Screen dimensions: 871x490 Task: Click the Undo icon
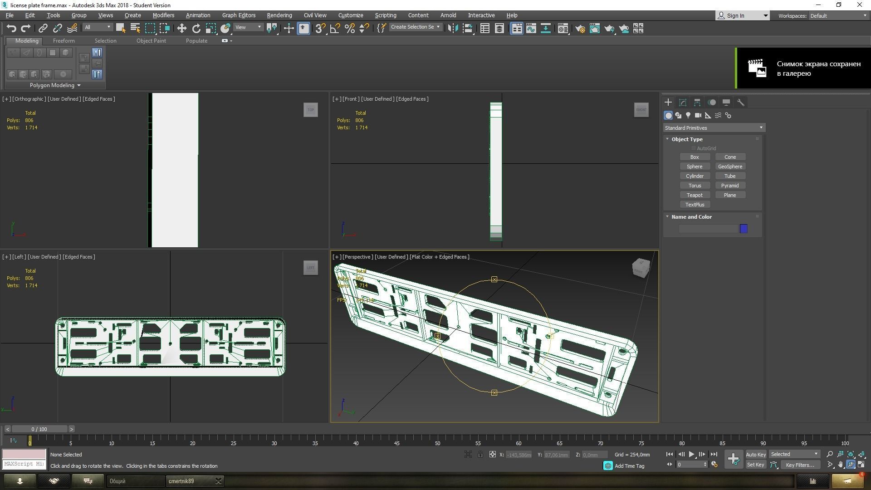pos(11,28)
